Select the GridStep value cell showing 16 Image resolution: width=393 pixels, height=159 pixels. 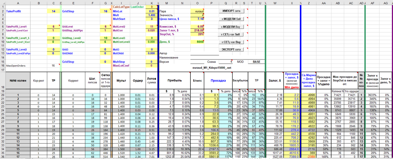105,11
